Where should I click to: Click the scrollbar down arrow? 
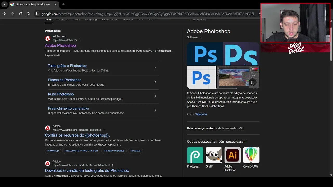[331, 175]
